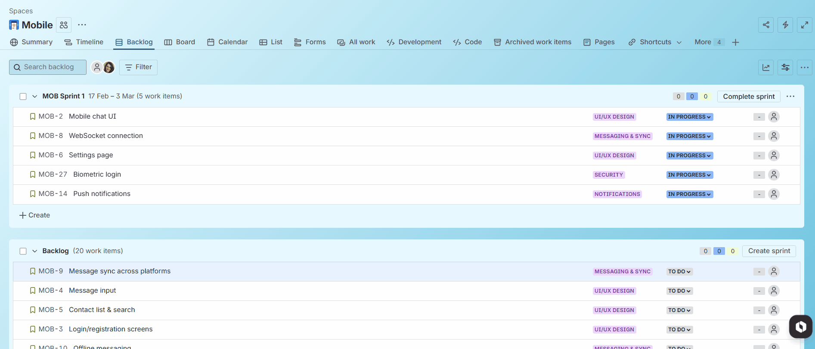815x349 pixels.
Task: Open TO DO status dropdown for MOB-3
Action: point(679,330)
